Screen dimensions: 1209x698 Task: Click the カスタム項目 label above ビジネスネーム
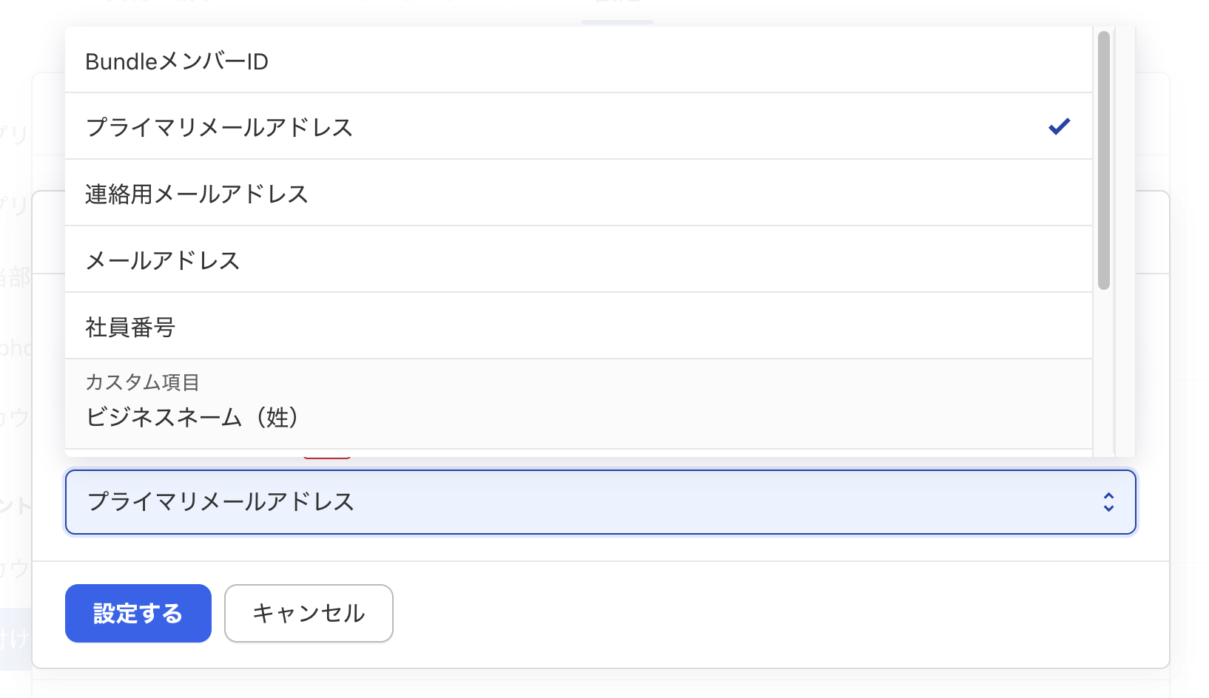(142, 382)
